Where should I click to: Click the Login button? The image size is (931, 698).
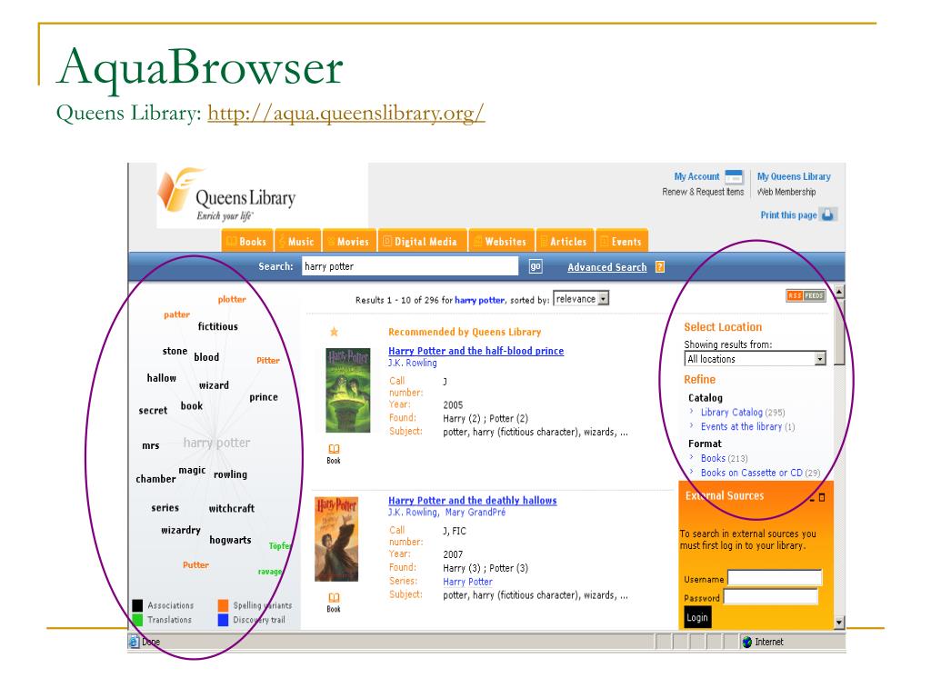pos(697,617)
